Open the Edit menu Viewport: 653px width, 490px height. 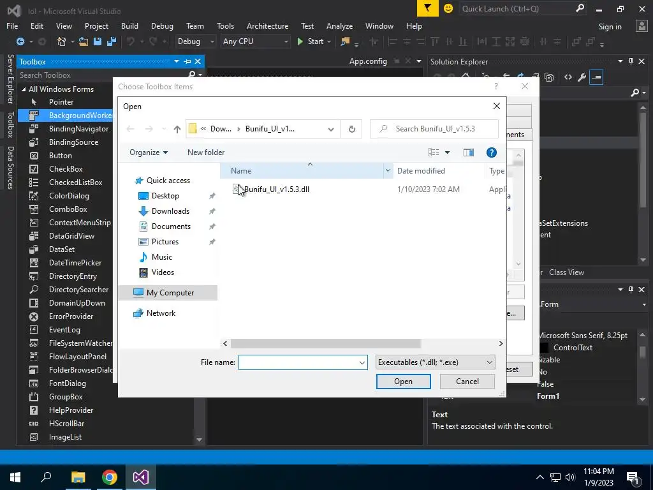(x=36, y=26)
